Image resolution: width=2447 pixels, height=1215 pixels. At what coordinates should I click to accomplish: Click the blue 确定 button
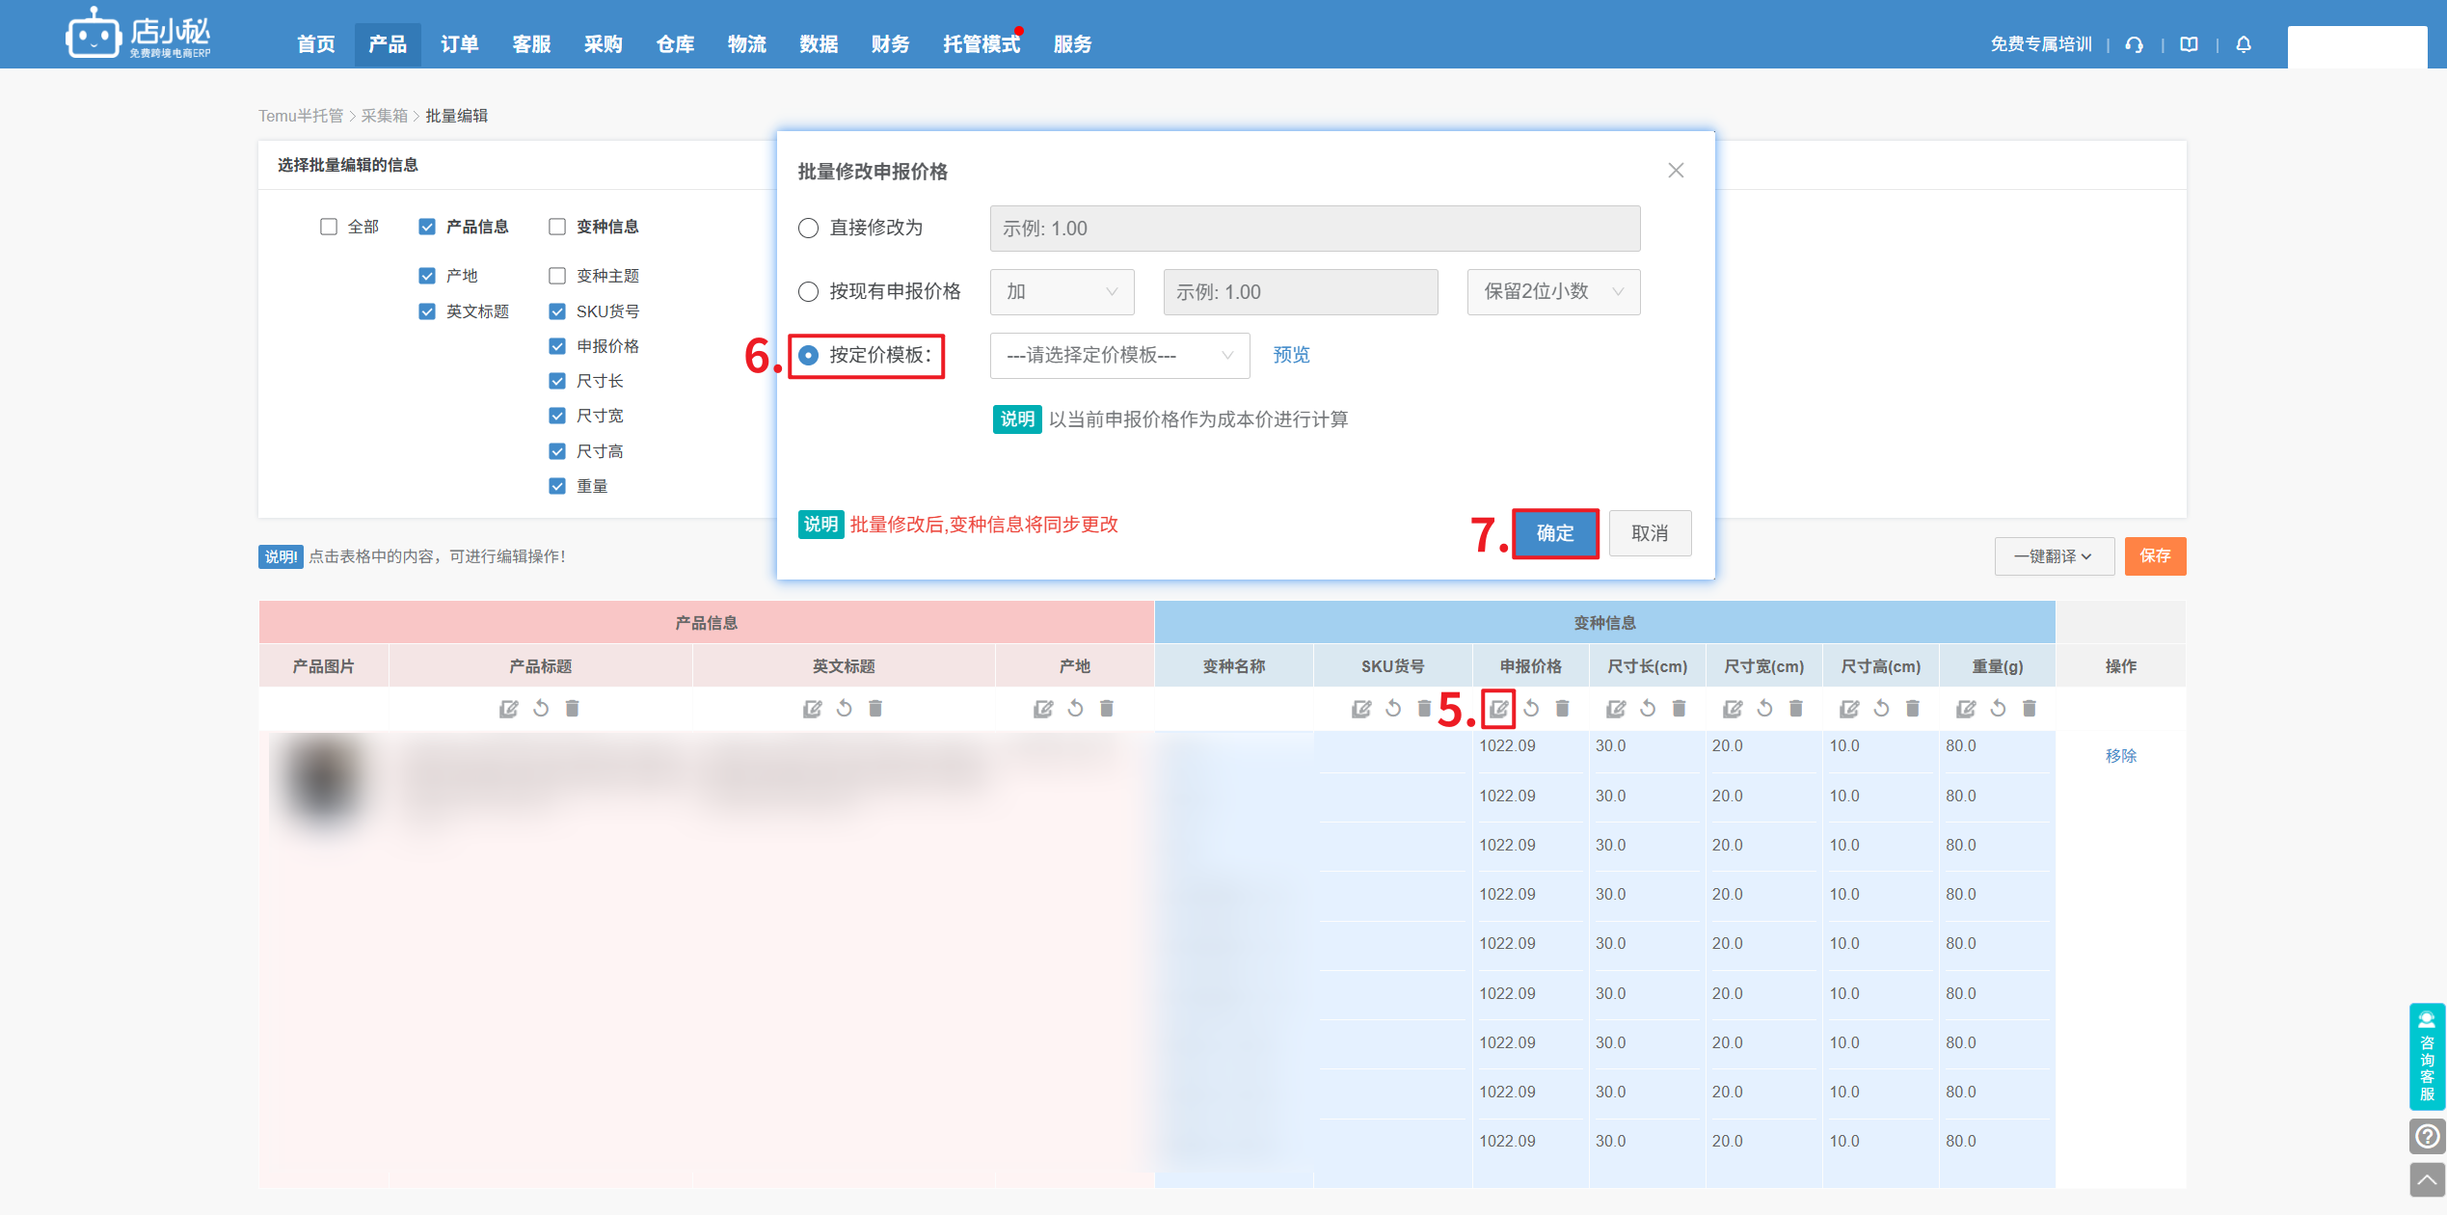pyautogui.click(x=1554, y=533)
